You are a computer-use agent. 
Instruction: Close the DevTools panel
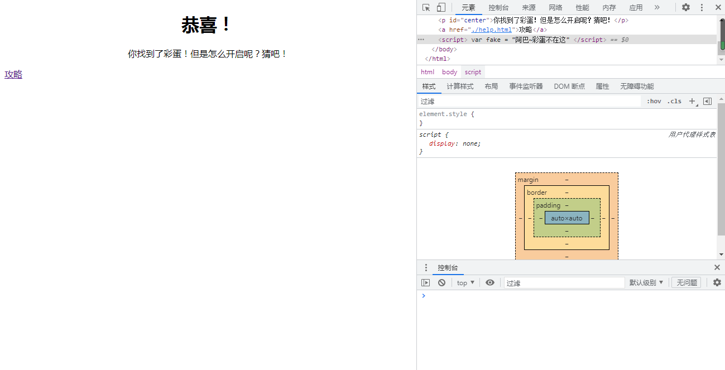(718, 7)
